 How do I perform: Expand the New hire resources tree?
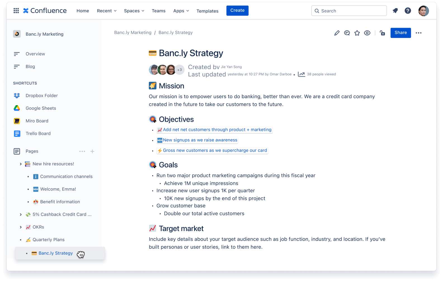[21, 164]
